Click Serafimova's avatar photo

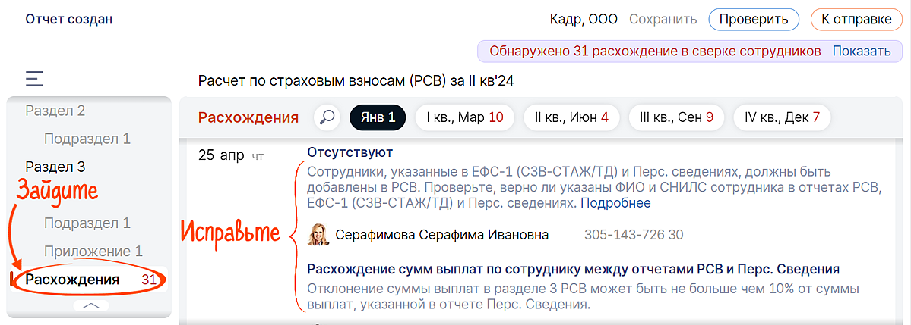(x=318, y=235)
